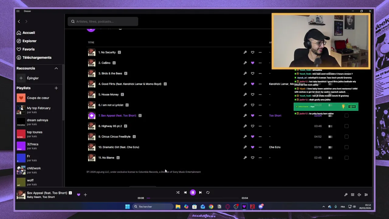This screenshot has height=219, width=389.
Task: Open lyrics from the player bar
Action: (x=346, y=195)
